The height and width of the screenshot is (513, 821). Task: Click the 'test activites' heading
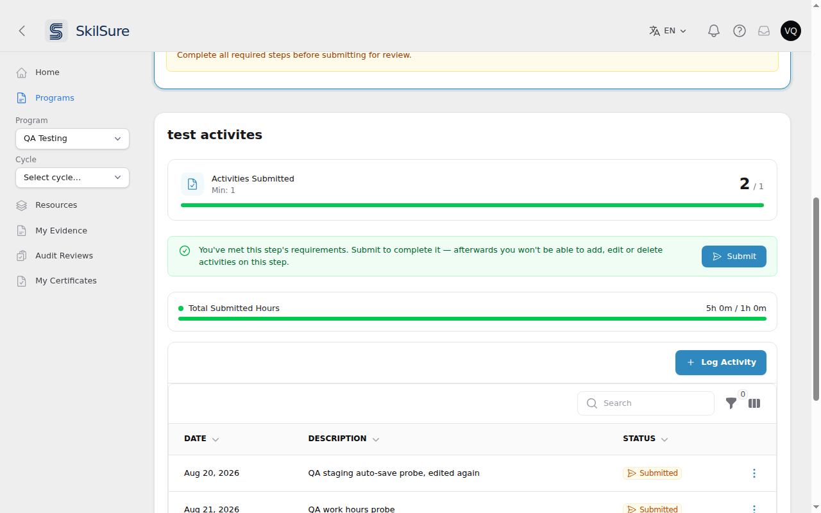click(x=215, y=135)
